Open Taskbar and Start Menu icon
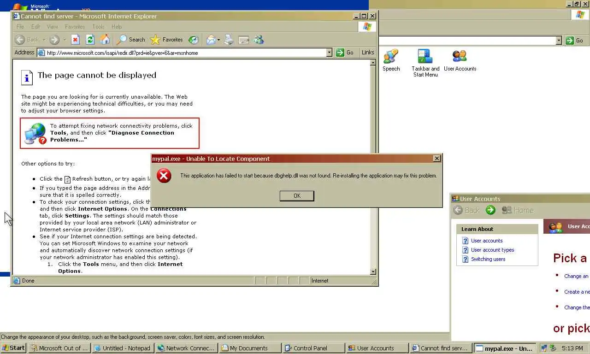Image resolution: width=590 pixels, height=354 pixels. point(425,63)
